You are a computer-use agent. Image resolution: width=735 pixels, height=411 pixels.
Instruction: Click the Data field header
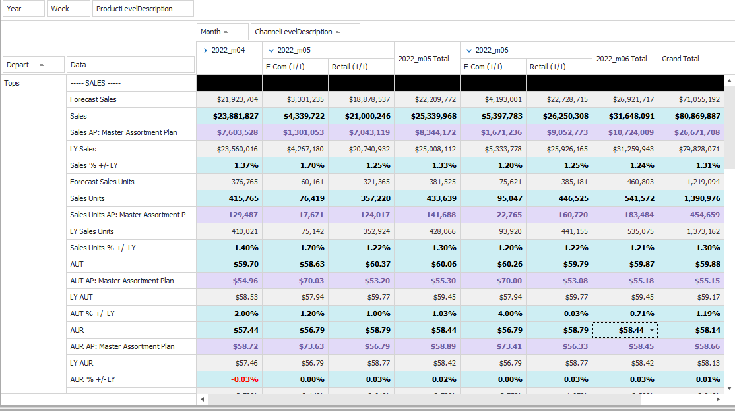[130, 65]
